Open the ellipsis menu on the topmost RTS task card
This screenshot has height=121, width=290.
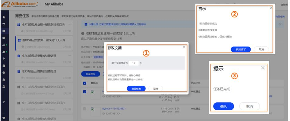click(70, 24)
